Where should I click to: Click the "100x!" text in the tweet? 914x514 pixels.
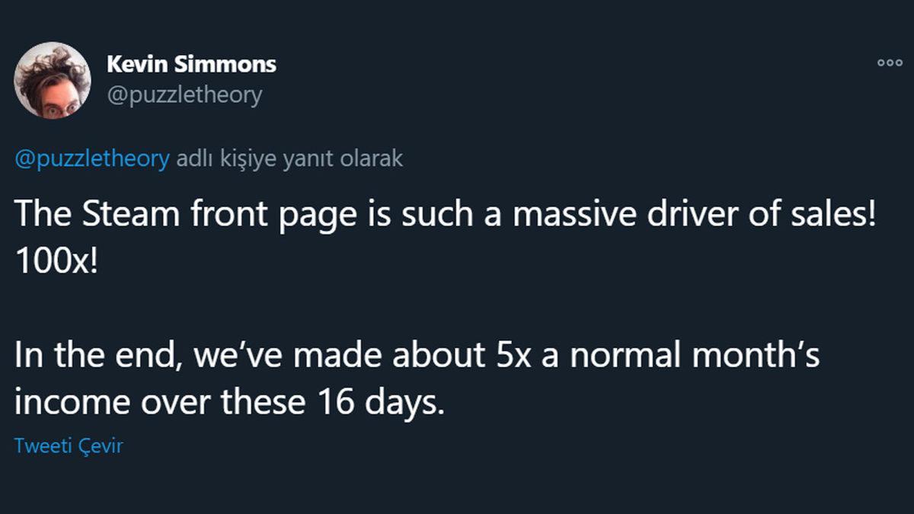(x=56, y=260)
